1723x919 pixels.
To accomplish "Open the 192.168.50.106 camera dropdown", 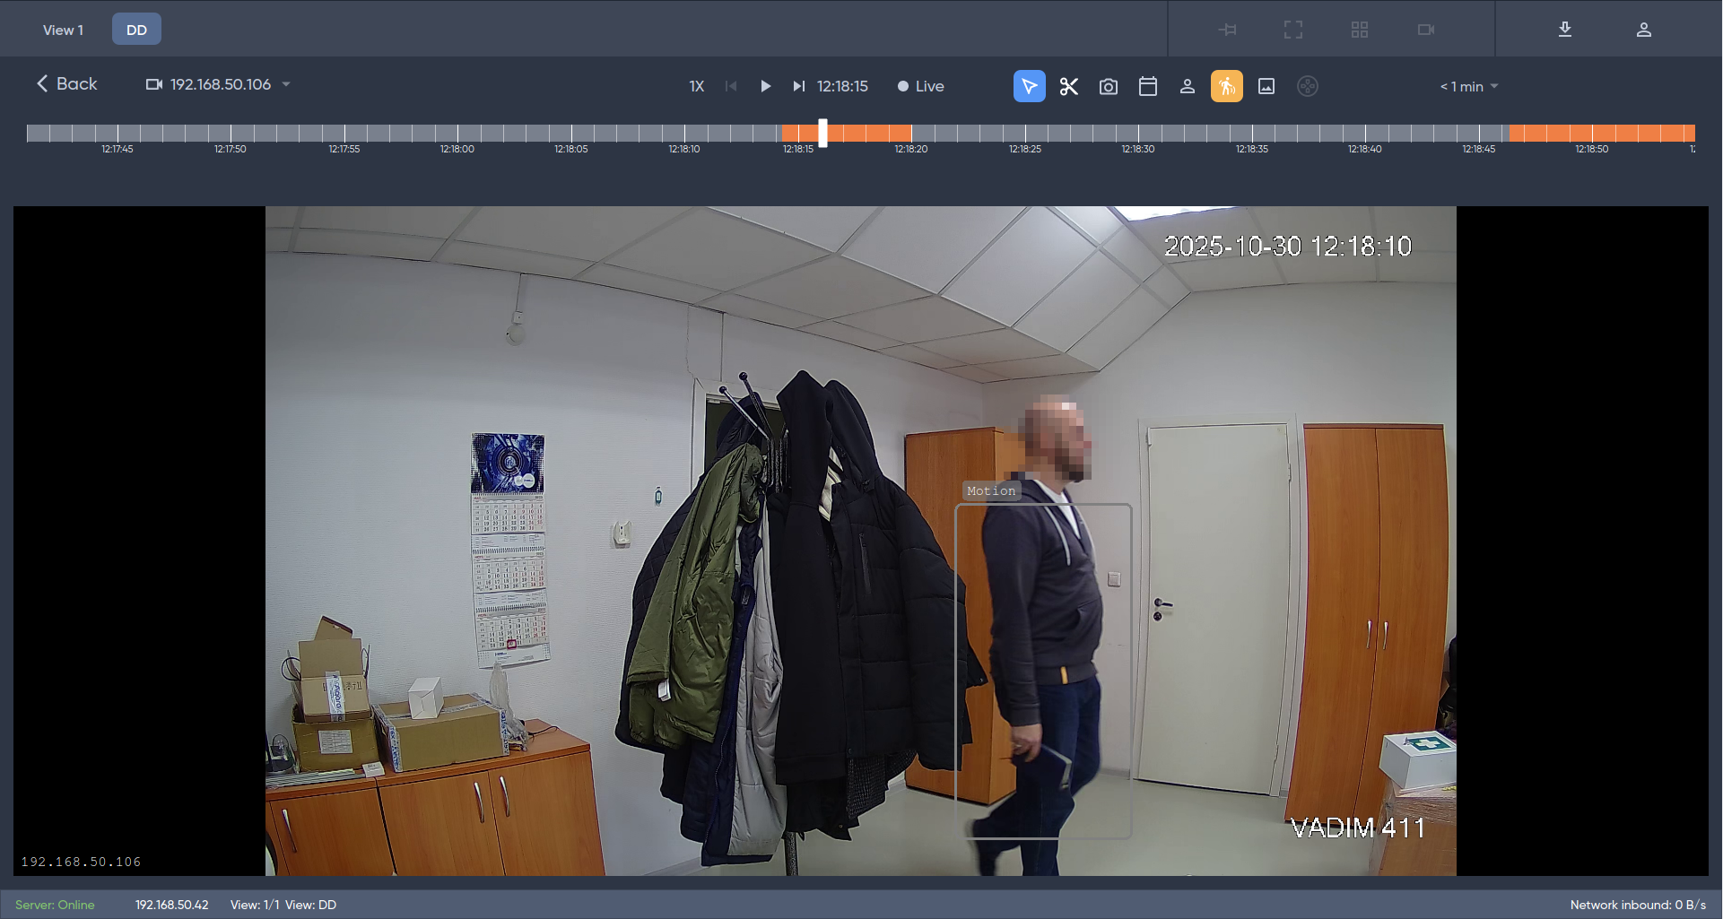I will [x=218, y=84].
